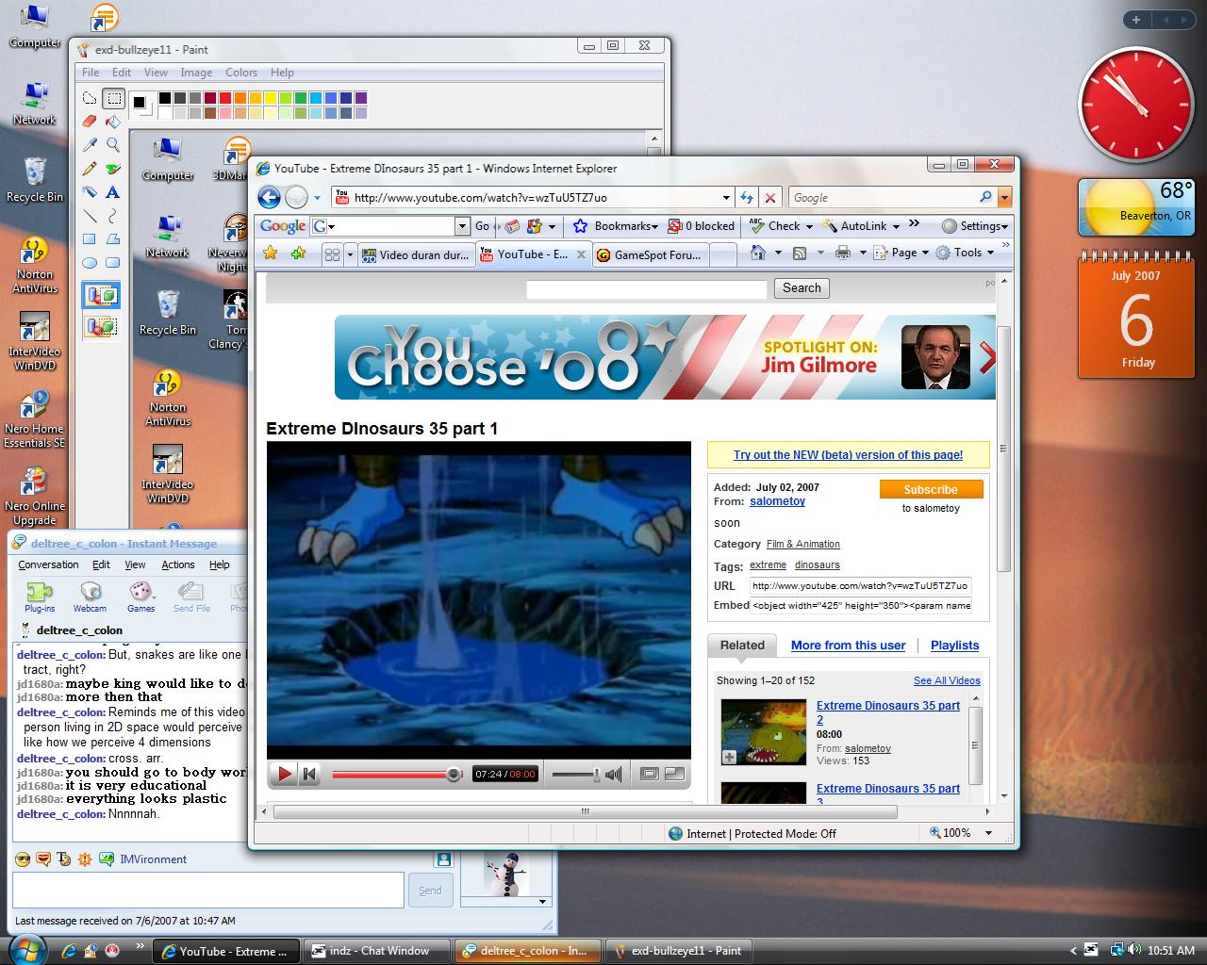Play the Extreme Dinosaurs video

pos(284,775)
